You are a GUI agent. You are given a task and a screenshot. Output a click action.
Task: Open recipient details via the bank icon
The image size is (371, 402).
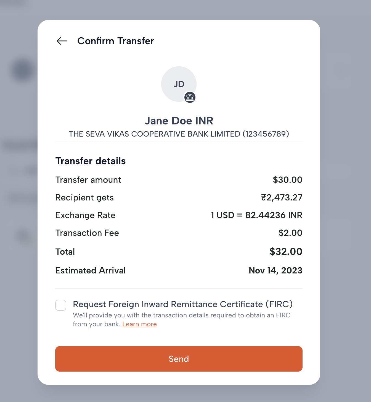coord(190,97)
